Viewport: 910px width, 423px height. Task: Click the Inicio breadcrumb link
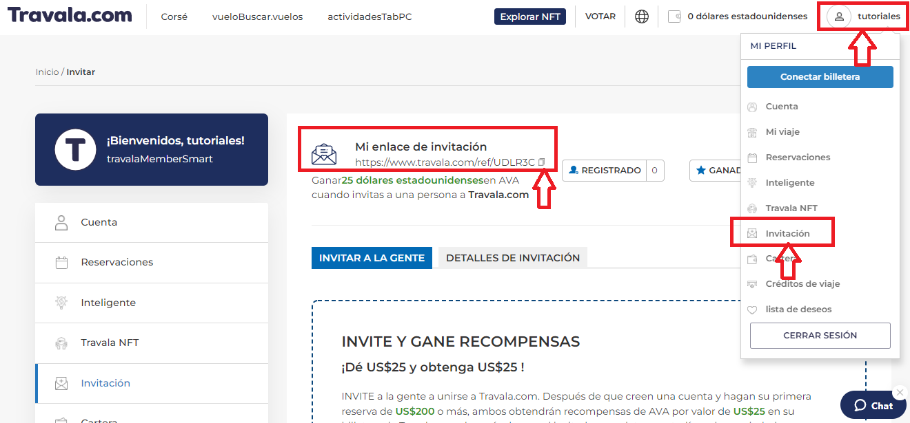pyautogui.click(x=47, y=72)
